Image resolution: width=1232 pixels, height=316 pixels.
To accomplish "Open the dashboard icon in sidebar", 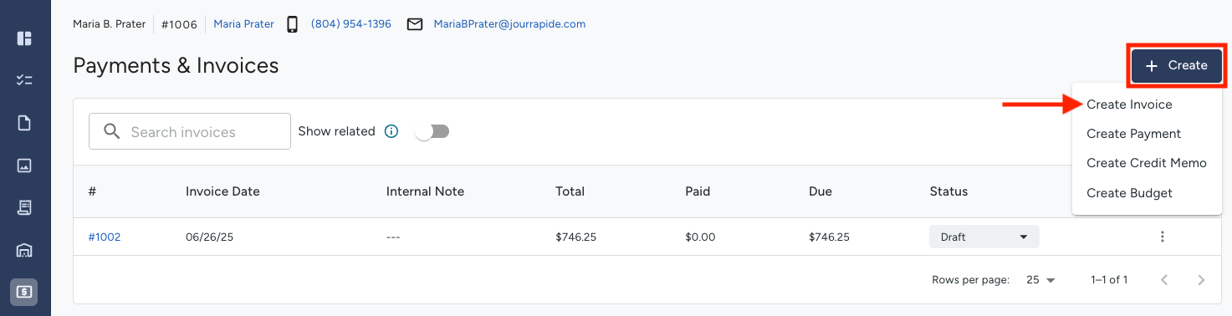I will coord(24,38).
